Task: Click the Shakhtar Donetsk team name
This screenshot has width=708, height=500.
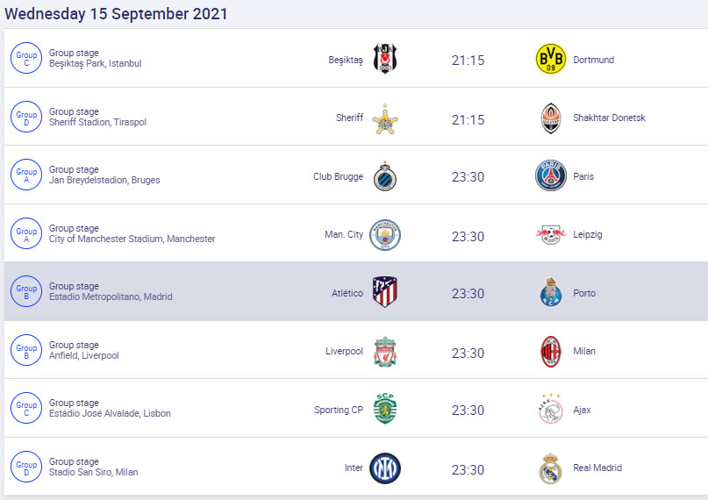Action: coord(609,118)
